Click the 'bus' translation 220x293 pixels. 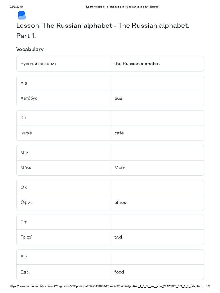pos(118,98)
